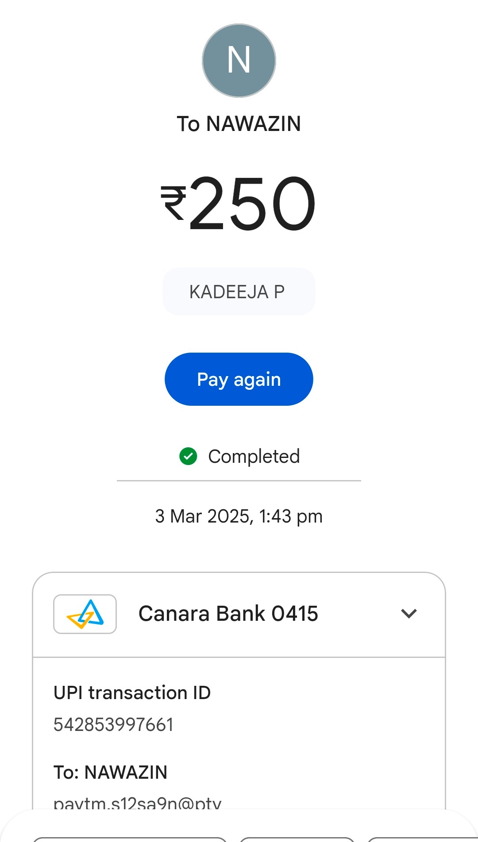Click the divider line under Completed

pos(239,481)
